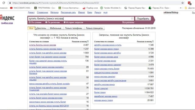Open the Все регионы region selector
The width and height of the screenshot is (195, 110).
pos(128,22)
